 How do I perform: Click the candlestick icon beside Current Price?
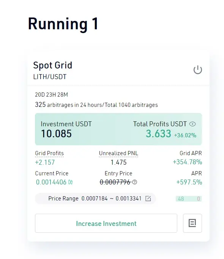pos(71,182)
